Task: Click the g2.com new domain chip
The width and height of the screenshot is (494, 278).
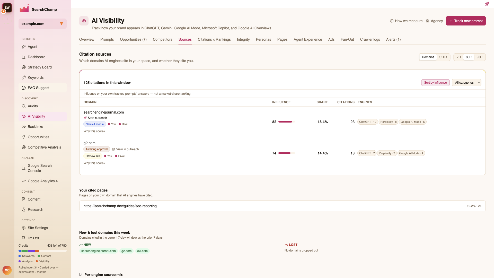Action: (x=126, y=251)
